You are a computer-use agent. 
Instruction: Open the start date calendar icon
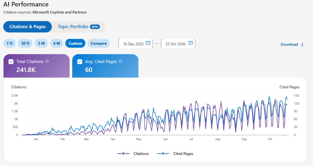click(x=148, y=43)
